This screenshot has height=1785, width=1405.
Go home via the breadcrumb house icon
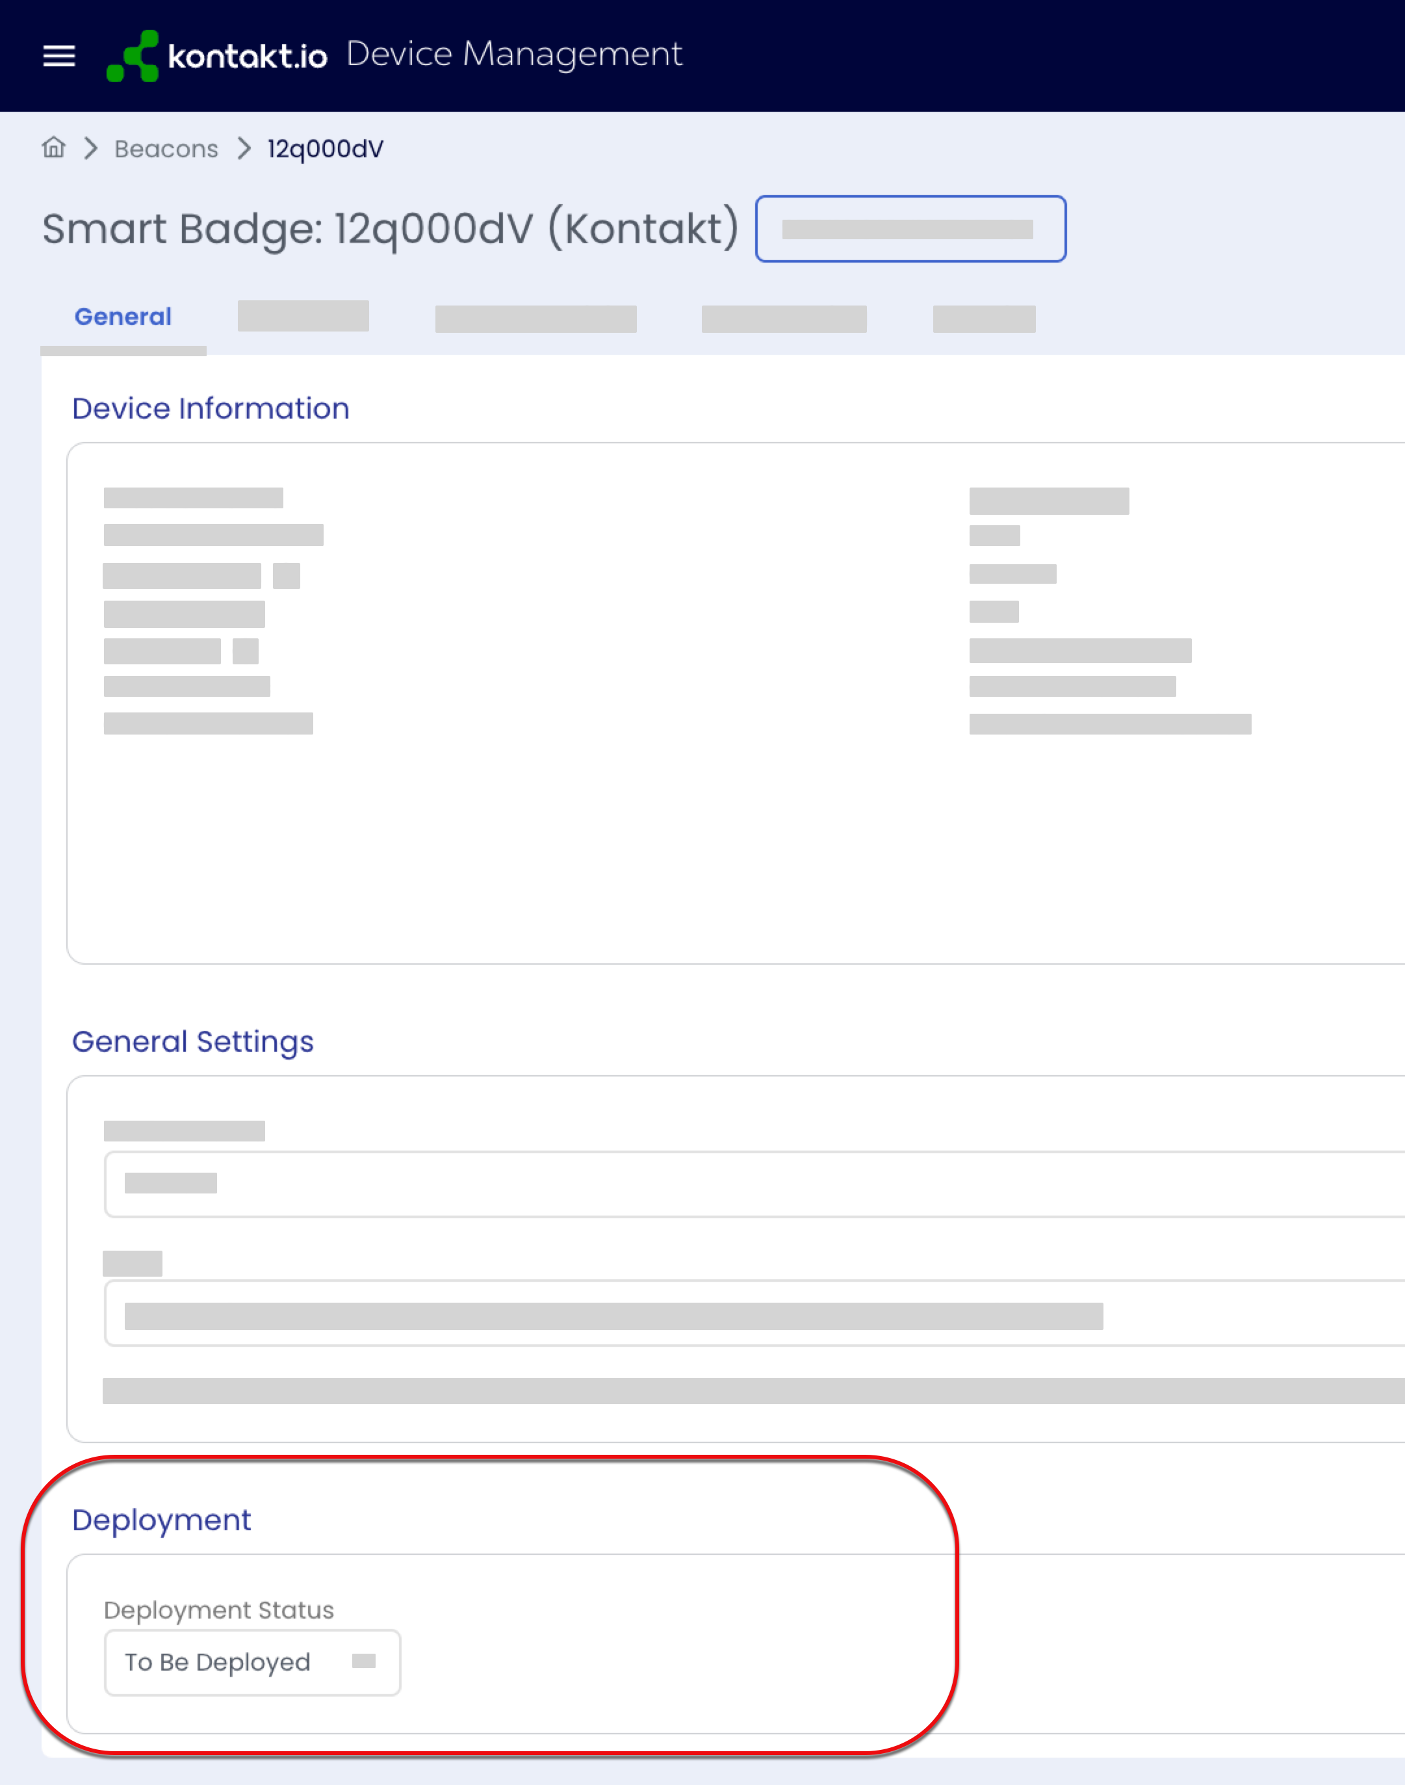tap(53, 148)
